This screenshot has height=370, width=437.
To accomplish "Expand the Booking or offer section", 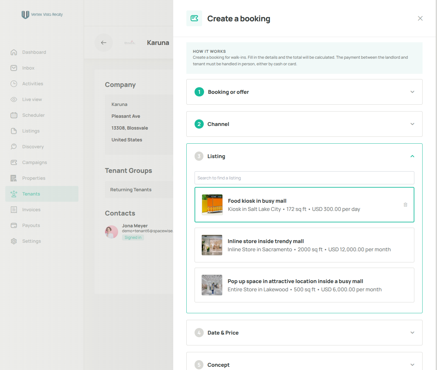I will (304, 92).
